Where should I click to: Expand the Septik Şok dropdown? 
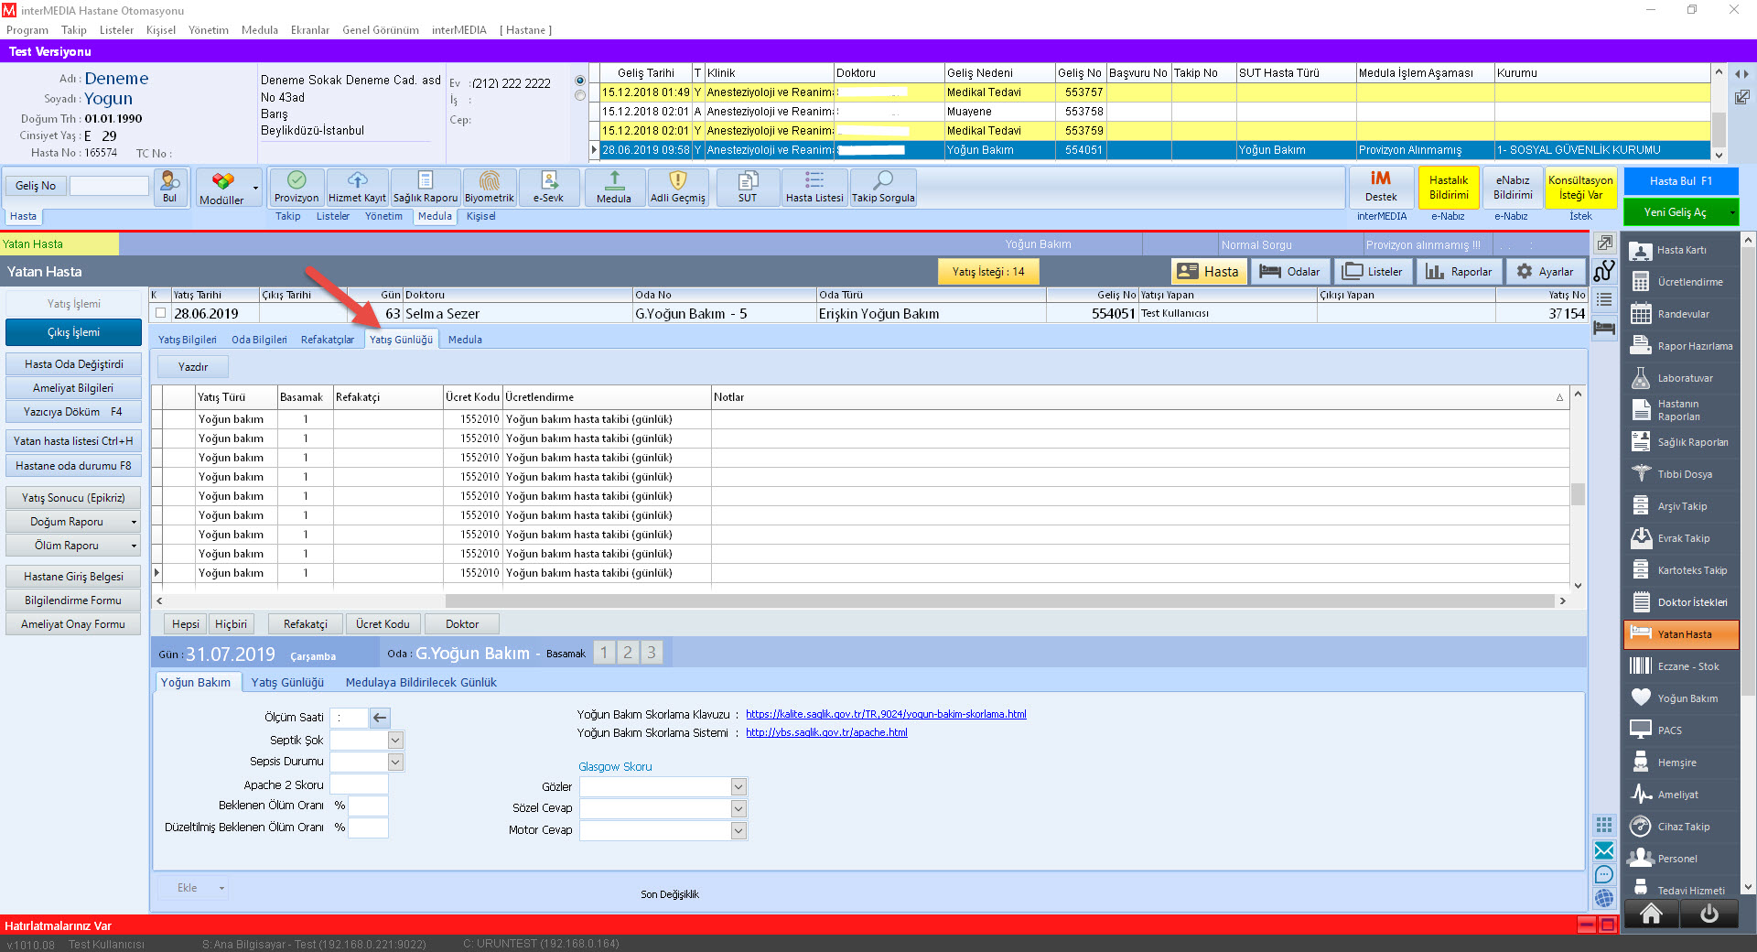coord(395,740)
